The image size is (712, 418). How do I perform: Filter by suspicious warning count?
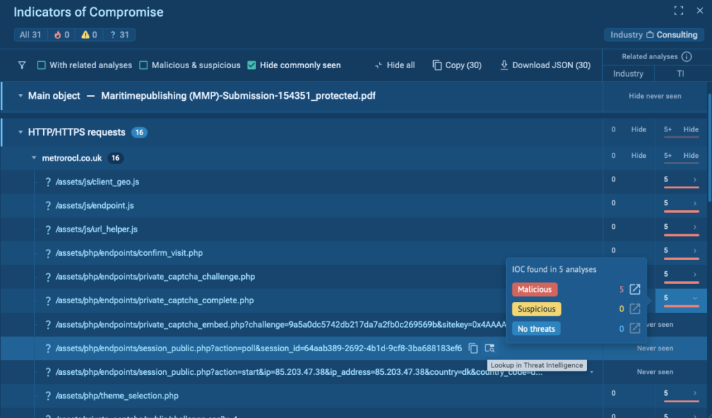(x=89, y=35)
